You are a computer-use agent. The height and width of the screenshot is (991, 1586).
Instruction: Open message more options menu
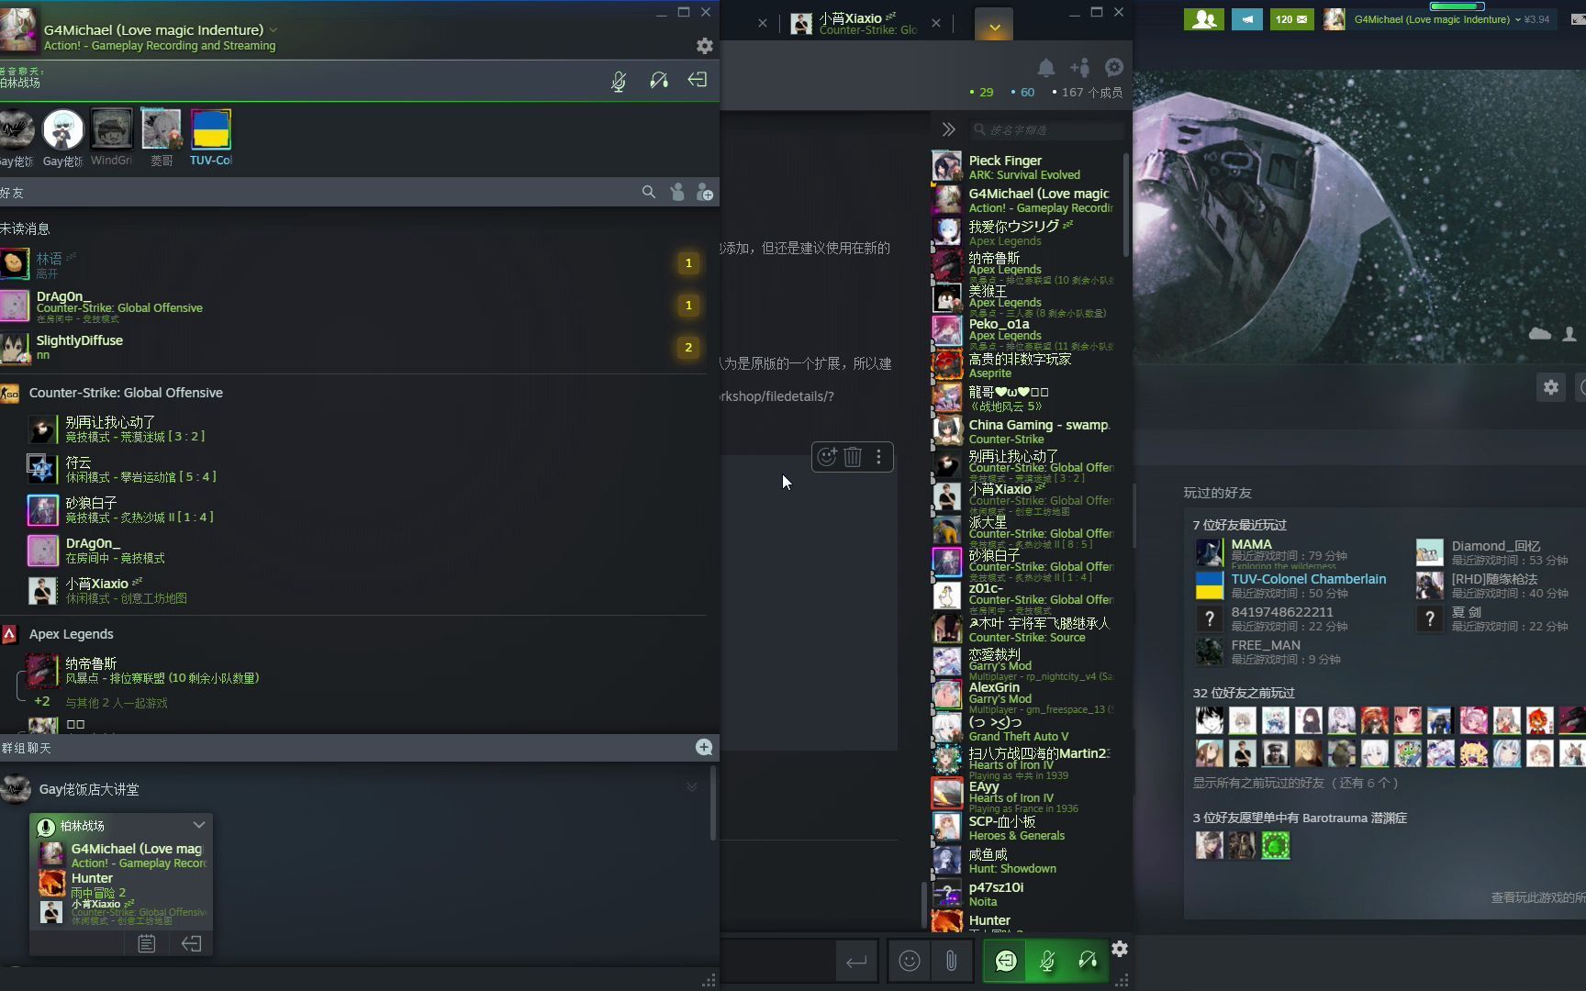coord(879,456)
